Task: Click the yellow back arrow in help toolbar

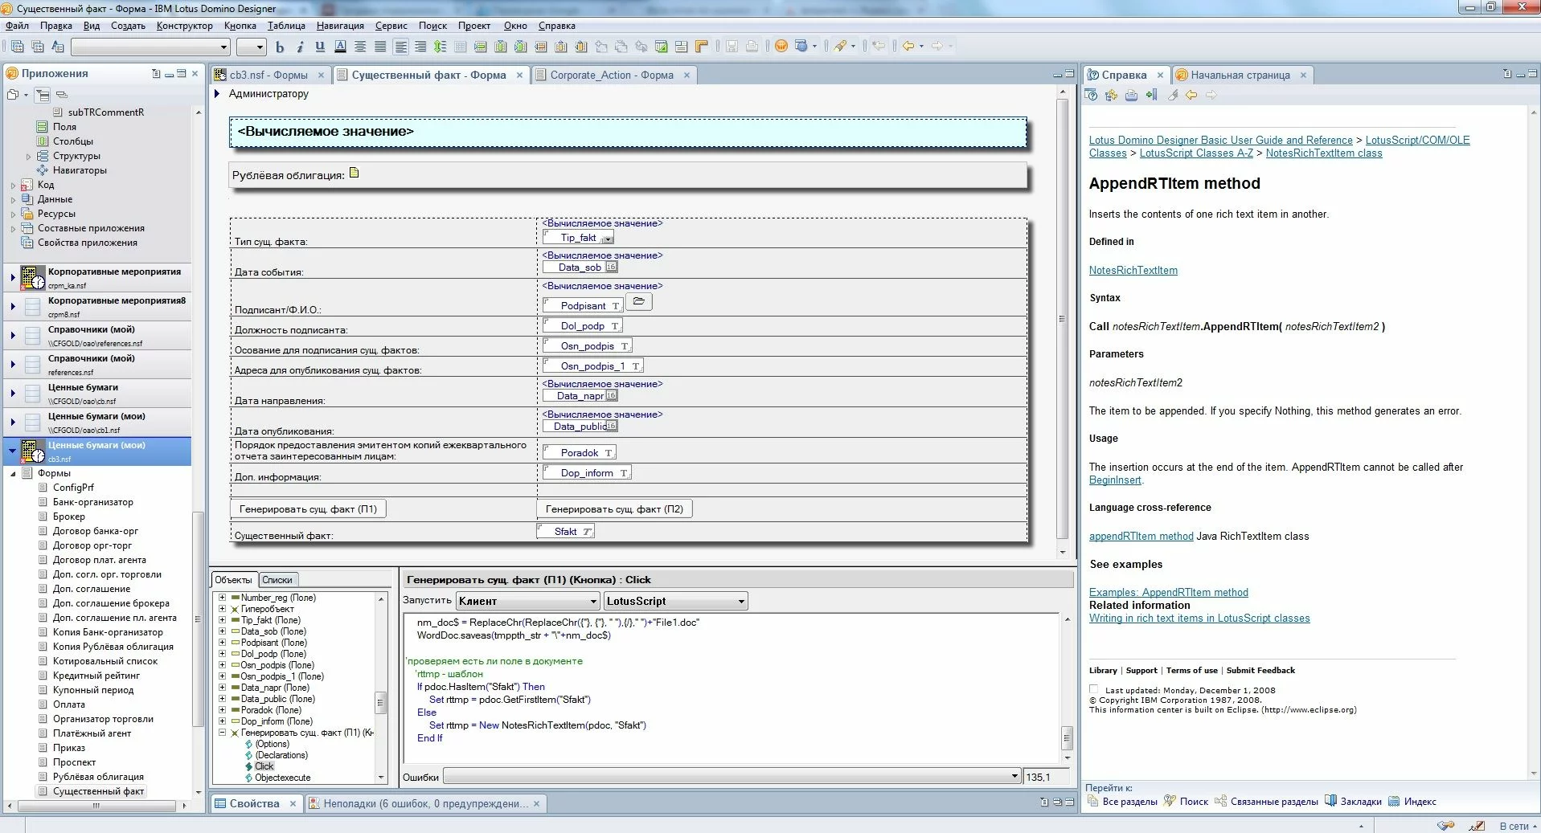Action: [x=1191, y=96]
